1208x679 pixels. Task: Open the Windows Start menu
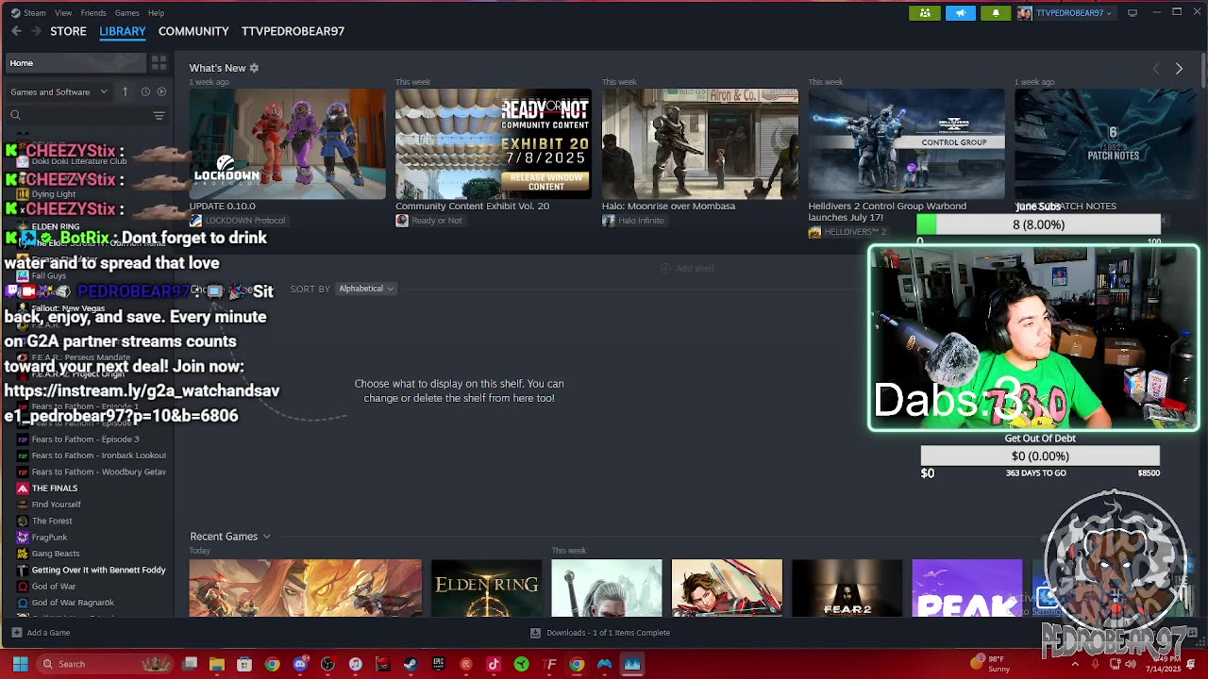click(20, 664)
